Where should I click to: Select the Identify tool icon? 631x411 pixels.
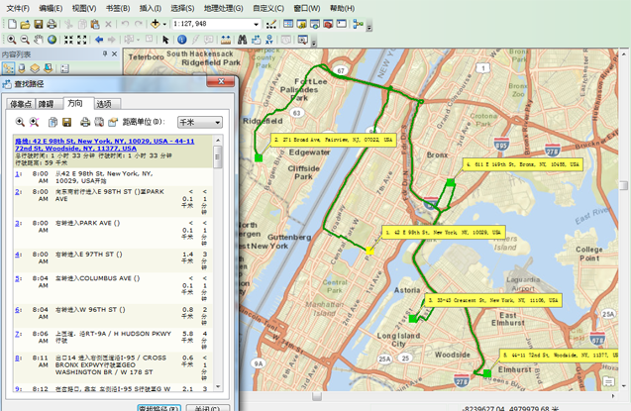tap(181, 40)
